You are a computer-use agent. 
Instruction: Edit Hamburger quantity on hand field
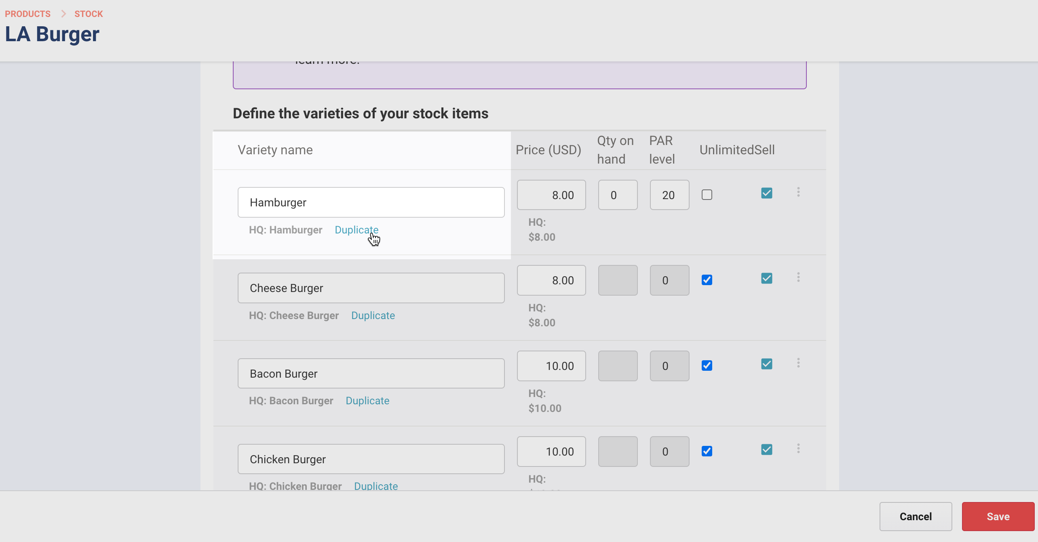click(x=618, y=195)
